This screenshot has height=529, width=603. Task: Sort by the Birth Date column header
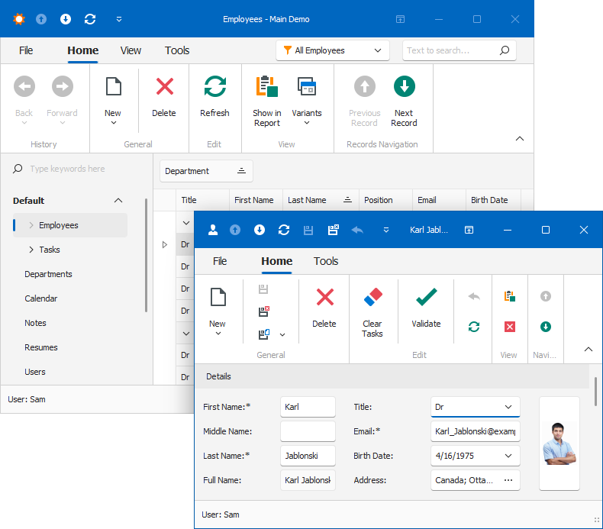click(493, 200)
